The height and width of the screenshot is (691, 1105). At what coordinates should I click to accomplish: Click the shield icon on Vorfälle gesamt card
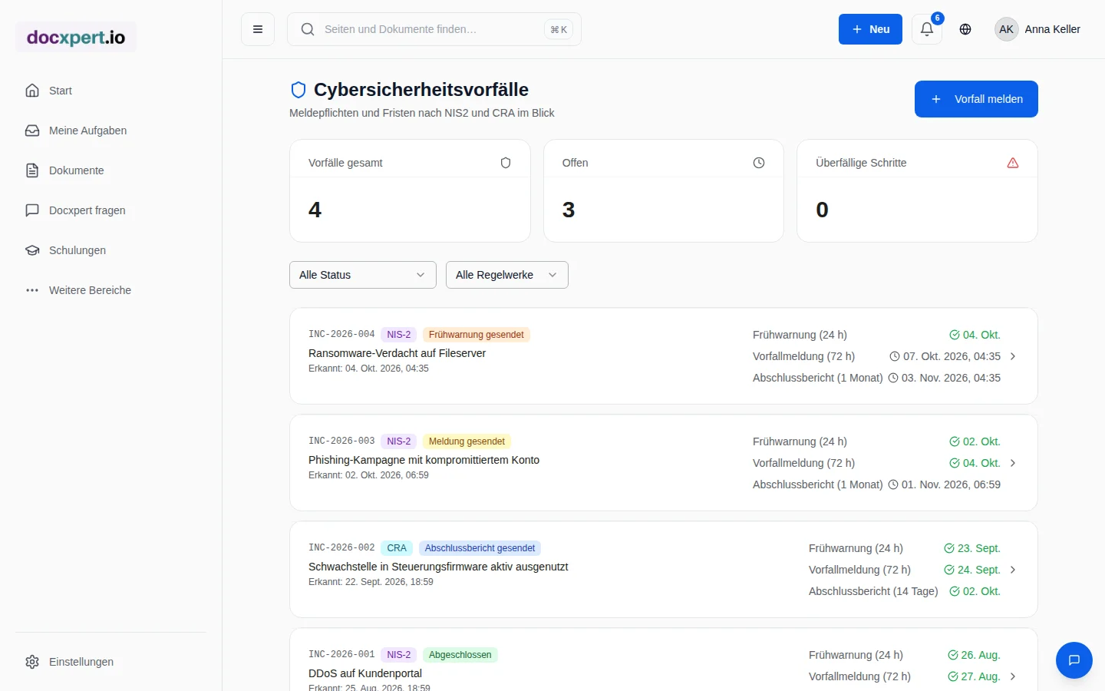point(506,163)
